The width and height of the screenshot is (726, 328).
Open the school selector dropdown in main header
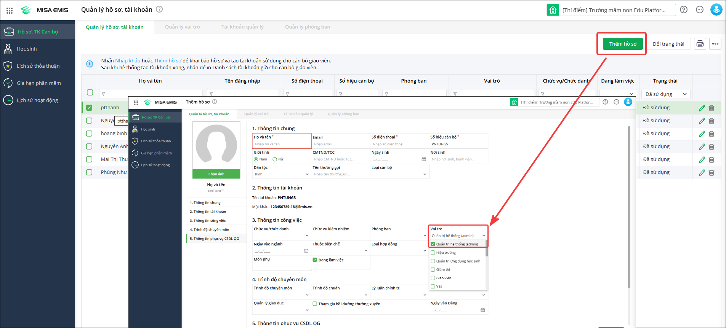(617, 10)
